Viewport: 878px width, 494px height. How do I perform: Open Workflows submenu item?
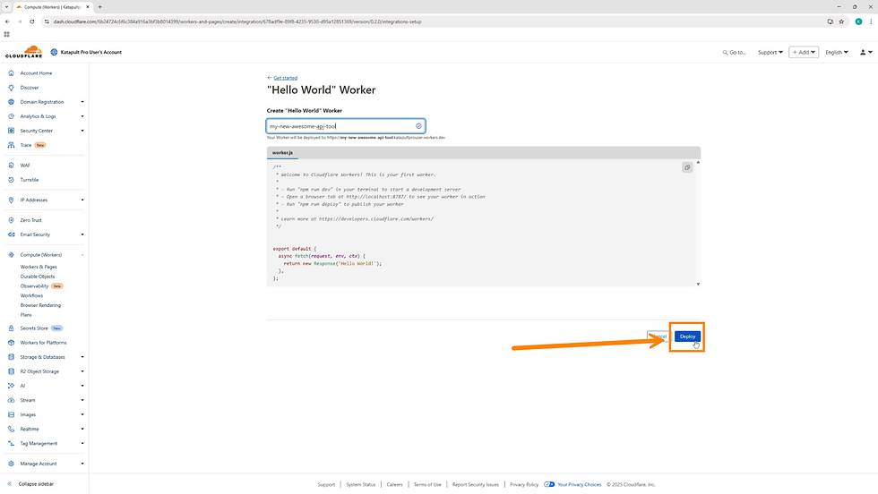point(31,296)
